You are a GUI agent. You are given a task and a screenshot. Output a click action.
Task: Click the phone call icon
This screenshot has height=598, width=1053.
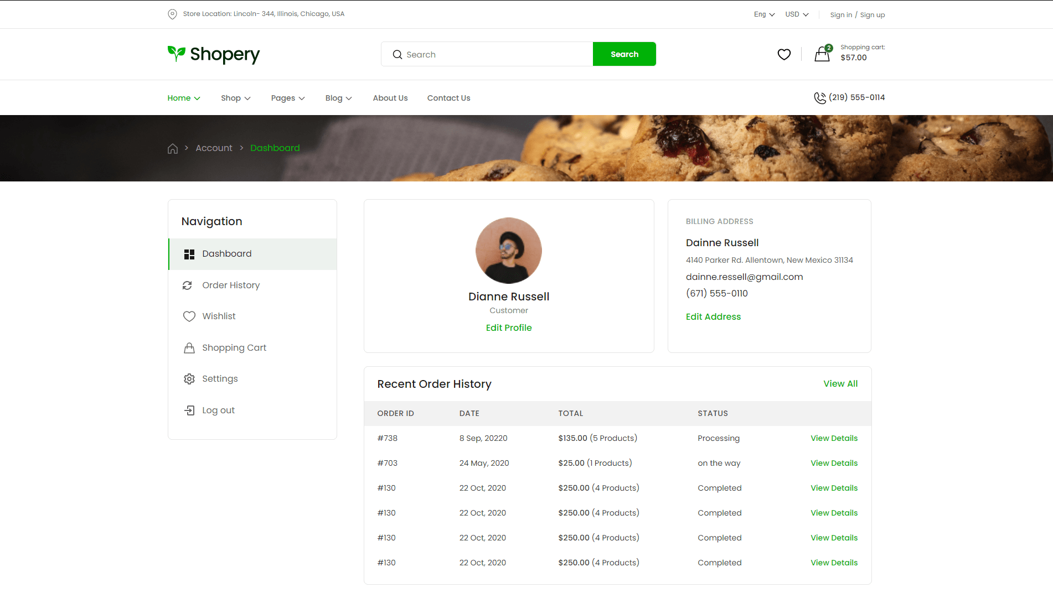(x=819, y=98)
